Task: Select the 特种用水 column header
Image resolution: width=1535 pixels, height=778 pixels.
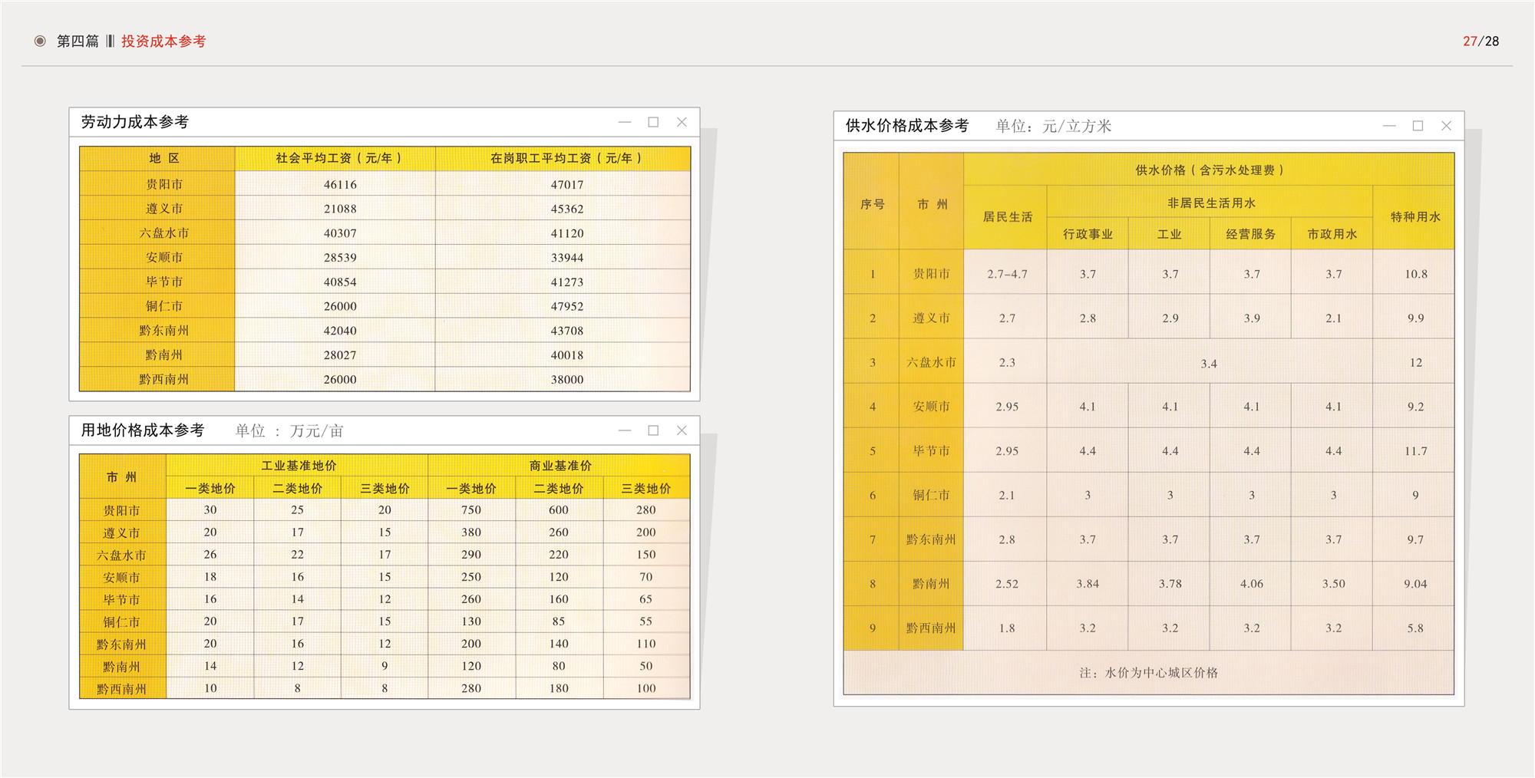Action: pos(1415,217)
